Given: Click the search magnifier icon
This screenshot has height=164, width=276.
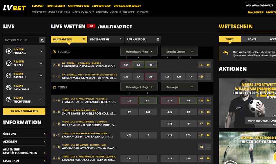Looking at the screenshot, I should [42, 40].
